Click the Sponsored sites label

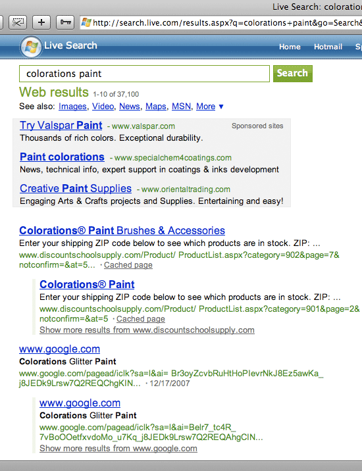257,126
